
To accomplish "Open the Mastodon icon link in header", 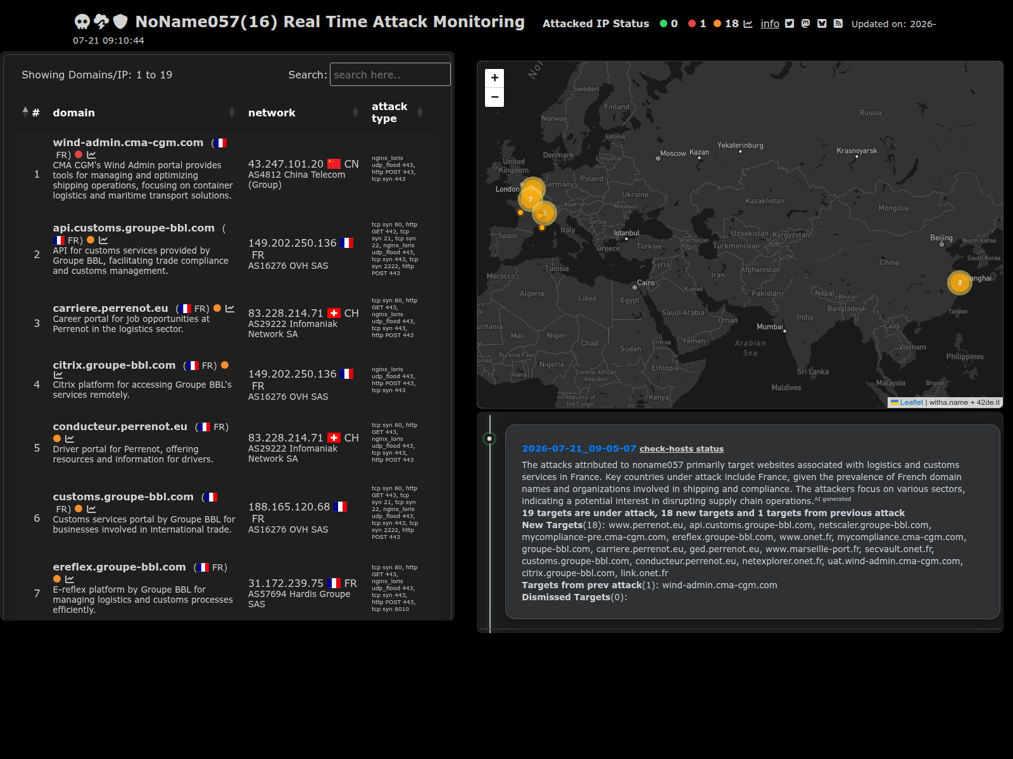I will tap(805, 23).
